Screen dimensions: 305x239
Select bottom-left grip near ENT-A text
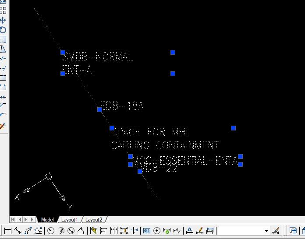click(63, 74)
